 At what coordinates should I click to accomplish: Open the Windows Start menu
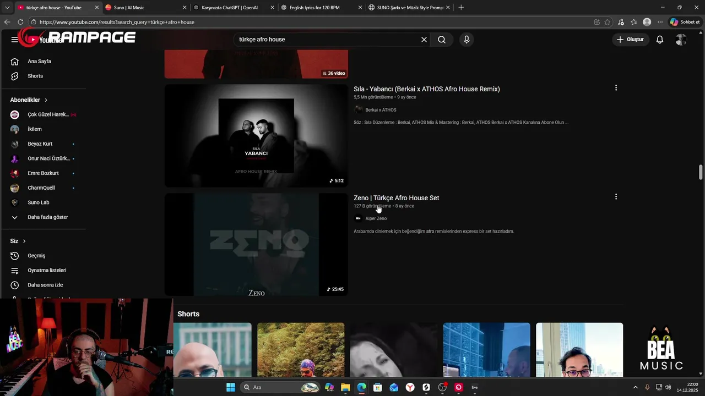pyautogui.click(x=231, y=387)
